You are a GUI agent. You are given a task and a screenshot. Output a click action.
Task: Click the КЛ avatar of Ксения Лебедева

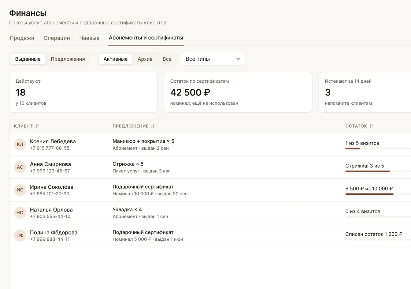pyautogui.click(x=20, y=144)
